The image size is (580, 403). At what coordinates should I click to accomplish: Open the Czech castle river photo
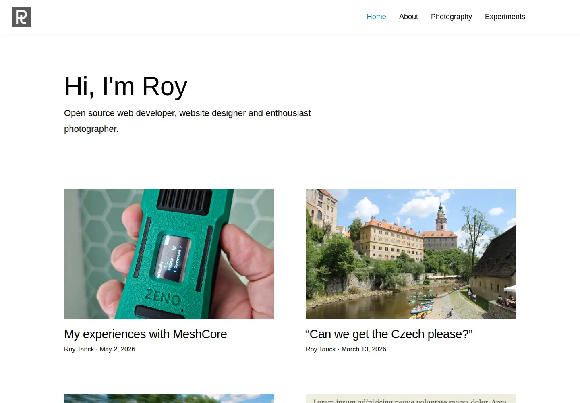point(411,254)
